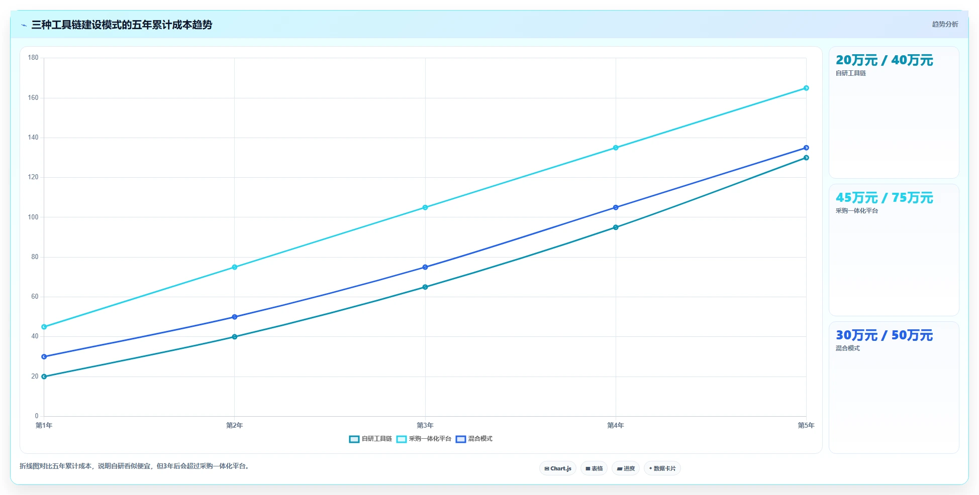Click the 0 y-axis tick label
Viewport: 979px width, 495px height.
(x=37, y=416)
